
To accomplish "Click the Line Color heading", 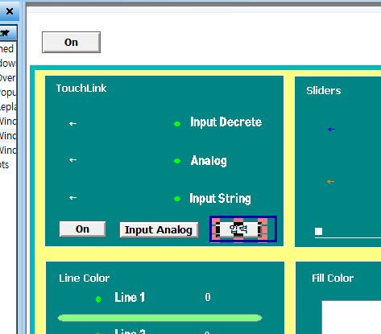I will click(85, 278).
